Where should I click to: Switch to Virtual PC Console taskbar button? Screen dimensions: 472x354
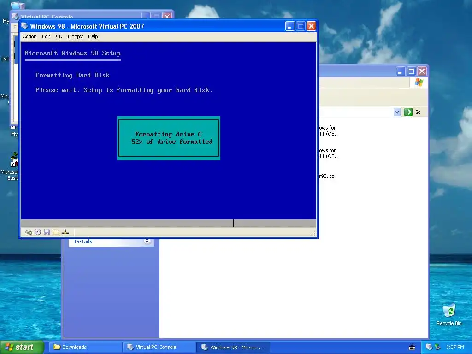click(x=159, y=347)
